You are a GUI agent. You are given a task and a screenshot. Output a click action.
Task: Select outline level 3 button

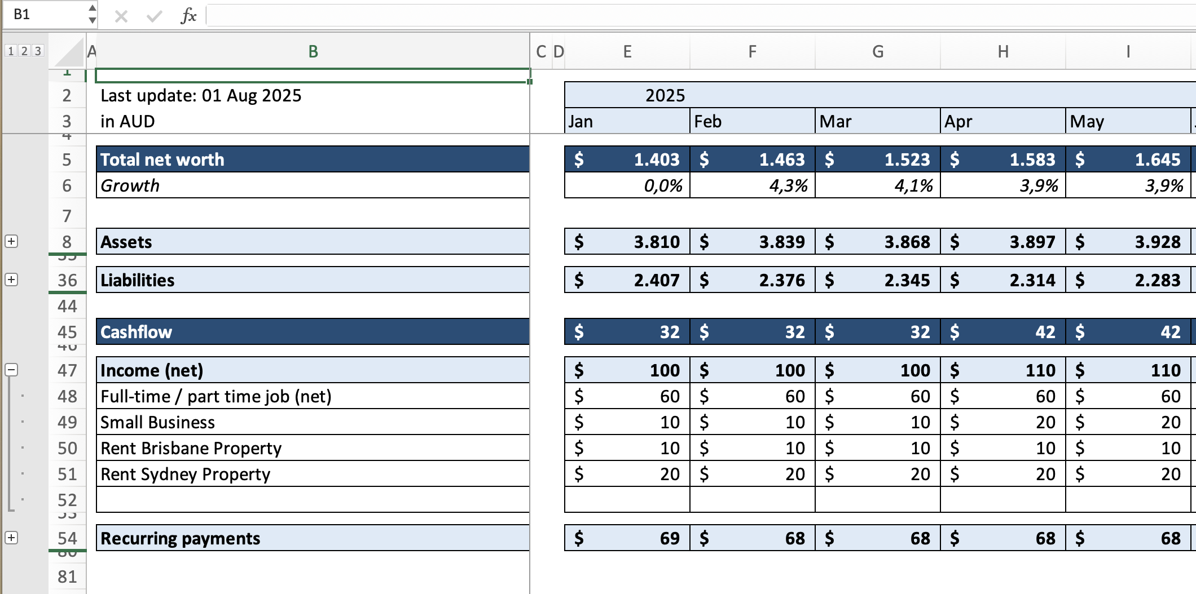pyautogui.click(x=37, y=51)
